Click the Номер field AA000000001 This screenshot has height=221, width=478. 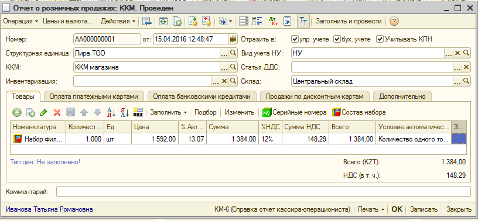(x=107, y=39)
